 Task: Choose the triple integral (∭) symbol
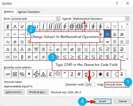tap(58, 26)
